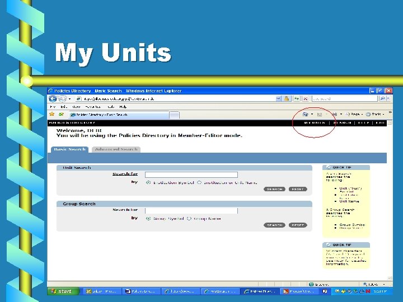Open the Edit menu
403x302 pixels.
point(63,107)
